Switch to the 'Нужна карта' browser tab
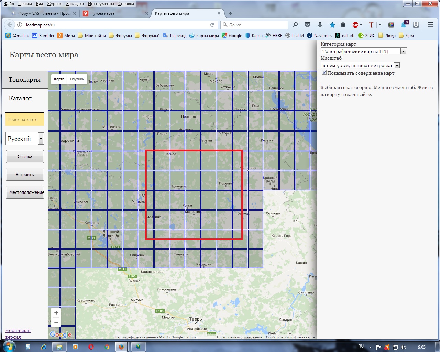 (x=102, y=13)
